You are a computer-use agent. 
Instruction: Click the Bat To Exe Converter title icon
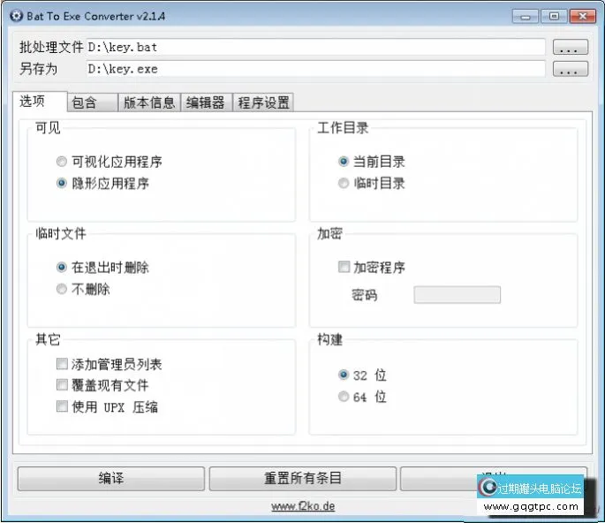coord(16,16)
